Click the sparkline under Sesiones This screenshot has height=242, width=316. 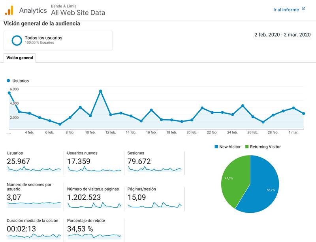point(155,169)
